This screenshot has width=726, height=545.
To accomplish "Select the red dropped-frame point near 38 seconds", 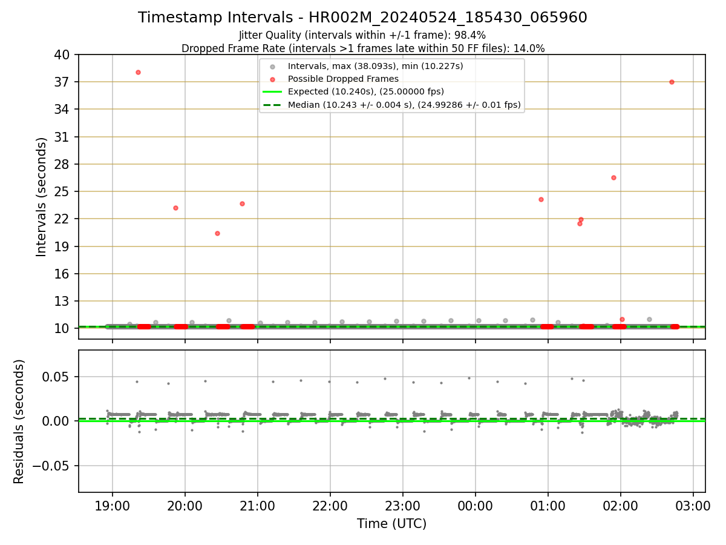I will point(138,72).
